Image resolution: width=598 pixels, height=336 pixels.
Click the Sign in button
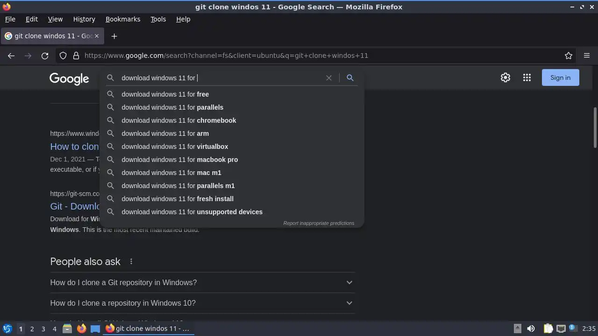pyautogui.click(x=561, y=77)
